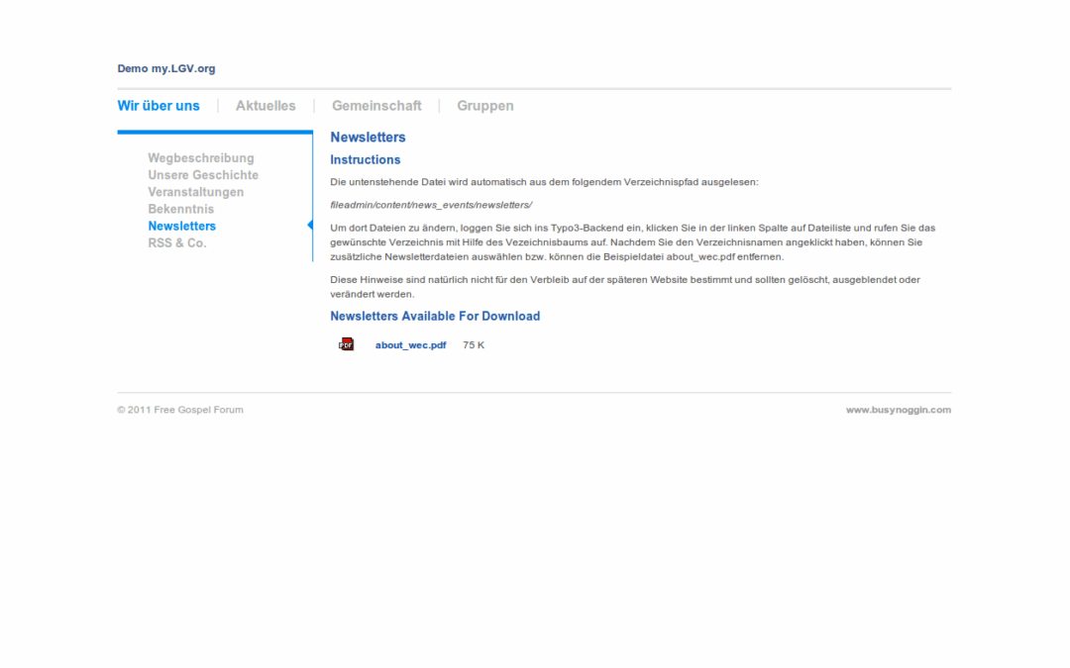Select Bekenntnis in the side menu

(181, 209)
